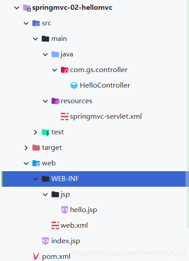Screen dimensions: 189x261
Task: Select the springmvc-02-hellomvc project label
Action: tap(72, 8)
